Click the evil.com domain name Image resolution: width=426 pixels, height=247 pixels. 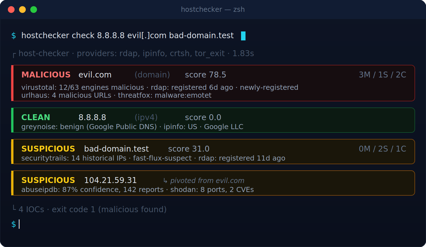(x=95, y=75)
